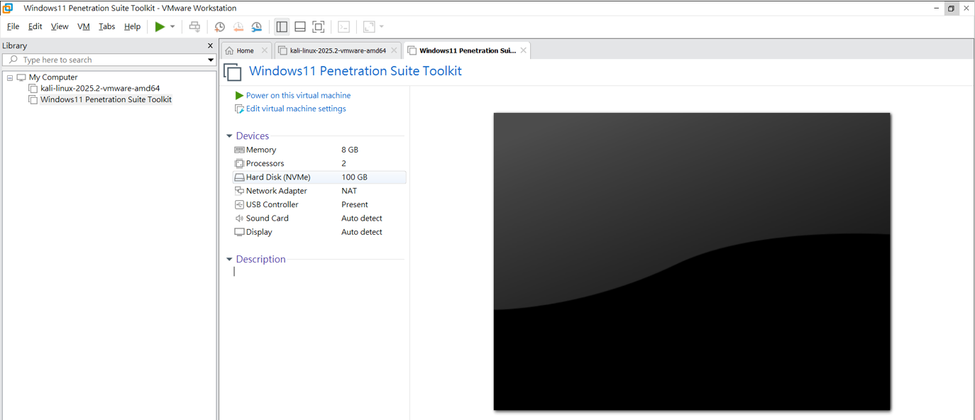Select the Processors value 2
The image size is (975, 420).
click(344, 163)
